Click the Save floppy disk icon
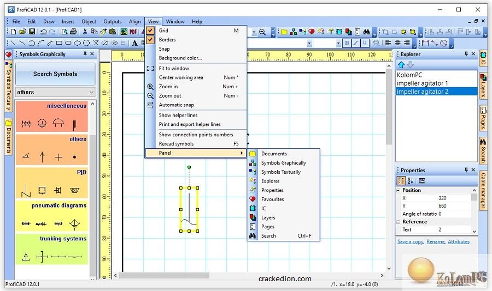Screen dimensions: 492x291 click(x=32, y=32)
